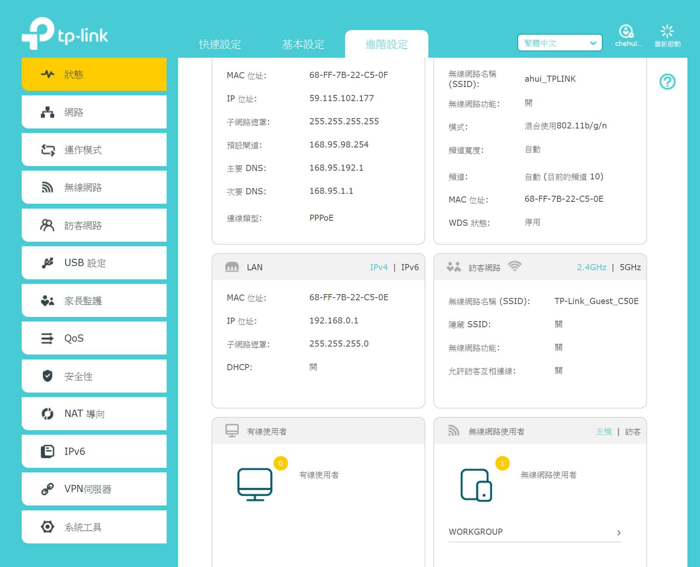Click the reboot (重新啟動) icon

tap(667, 31)
